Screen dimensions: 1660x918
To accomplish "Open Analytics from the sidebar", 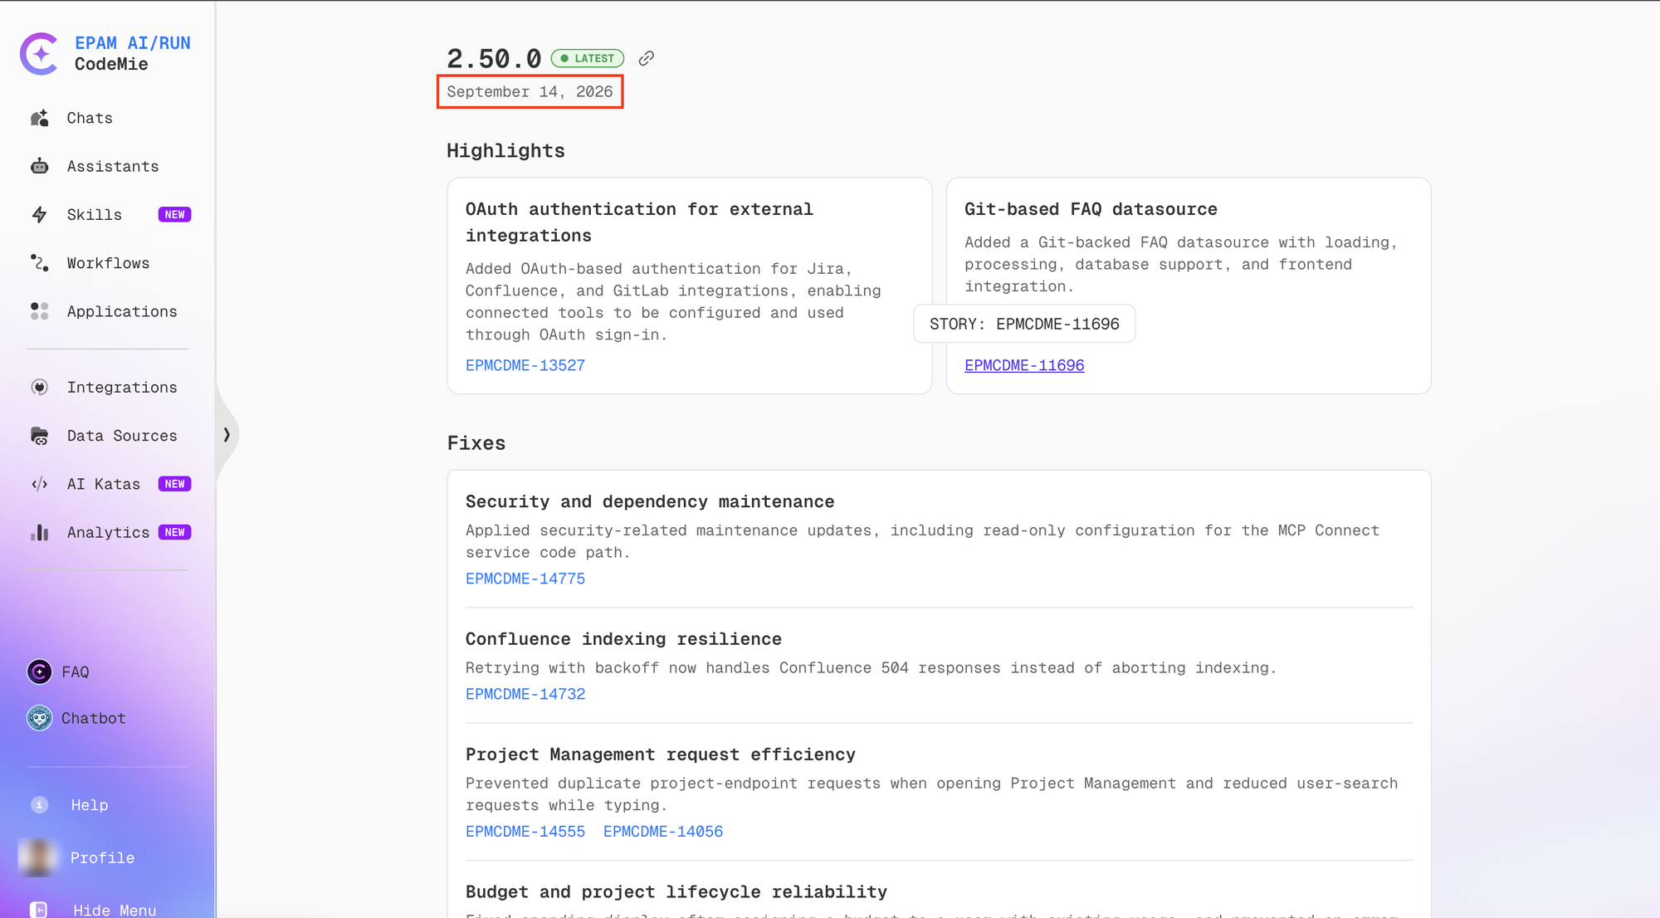I will click(x=108, y=532).
